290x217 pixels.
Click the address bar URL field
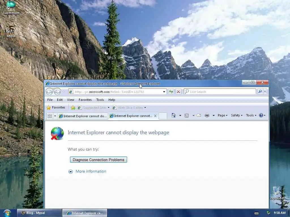(x=118, y=92)
